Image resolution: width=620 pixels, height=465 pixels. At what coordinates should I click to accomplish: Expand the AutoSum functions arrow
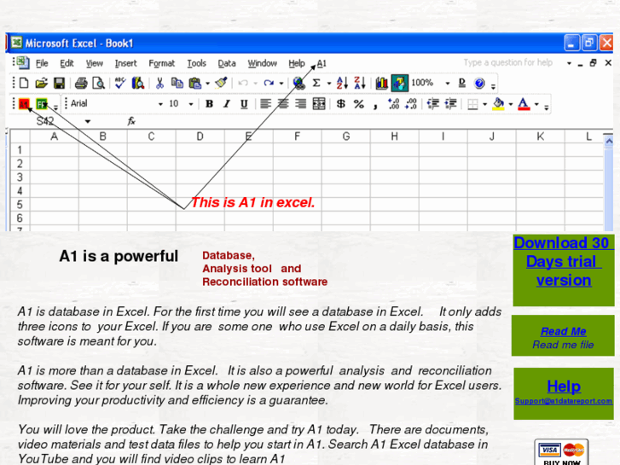tap(328, 84)
